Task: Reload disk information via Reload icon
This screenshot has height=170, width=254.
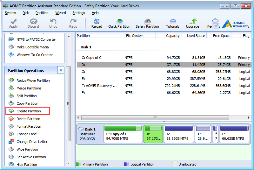Action: (97, 21)
